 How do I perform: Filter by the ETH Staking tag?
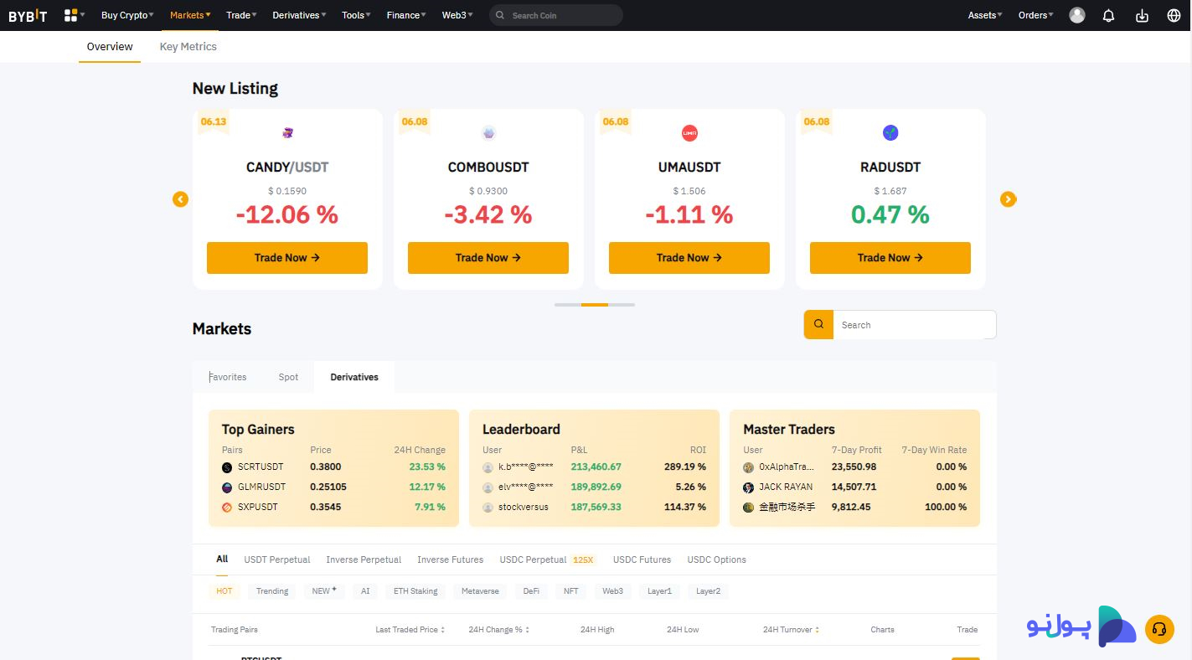[415, 591]
